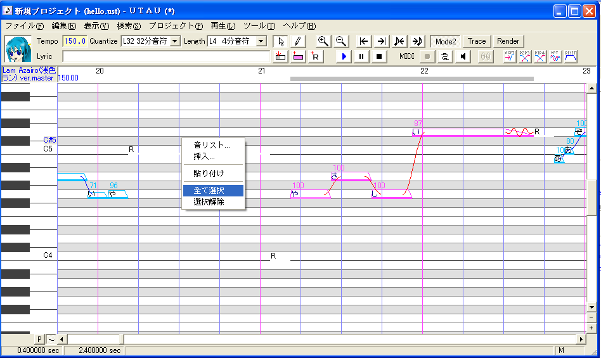
Task: Click the horizontal scrollbar left arrow
Action: click(x=62, y=339)
